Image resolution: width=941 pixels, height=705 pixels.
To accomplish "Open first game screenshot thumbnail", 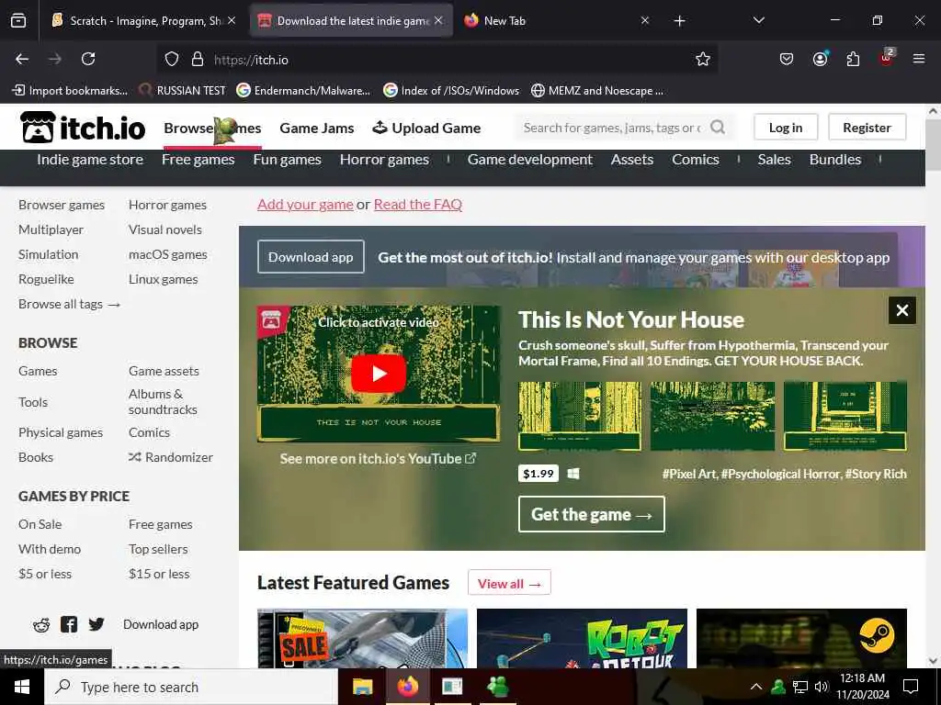I will [580, 416].
